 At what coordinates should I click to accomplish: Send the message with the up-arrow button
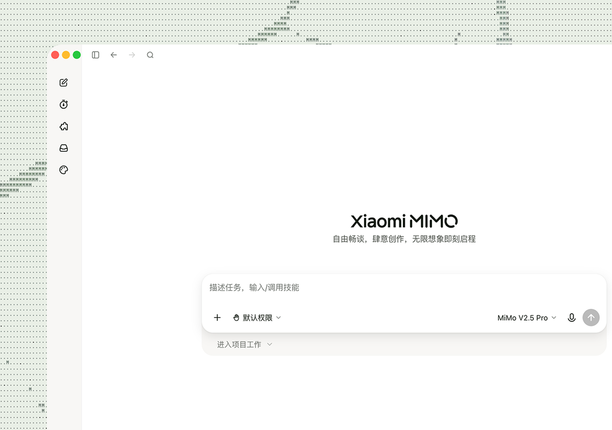coord(591,317)
